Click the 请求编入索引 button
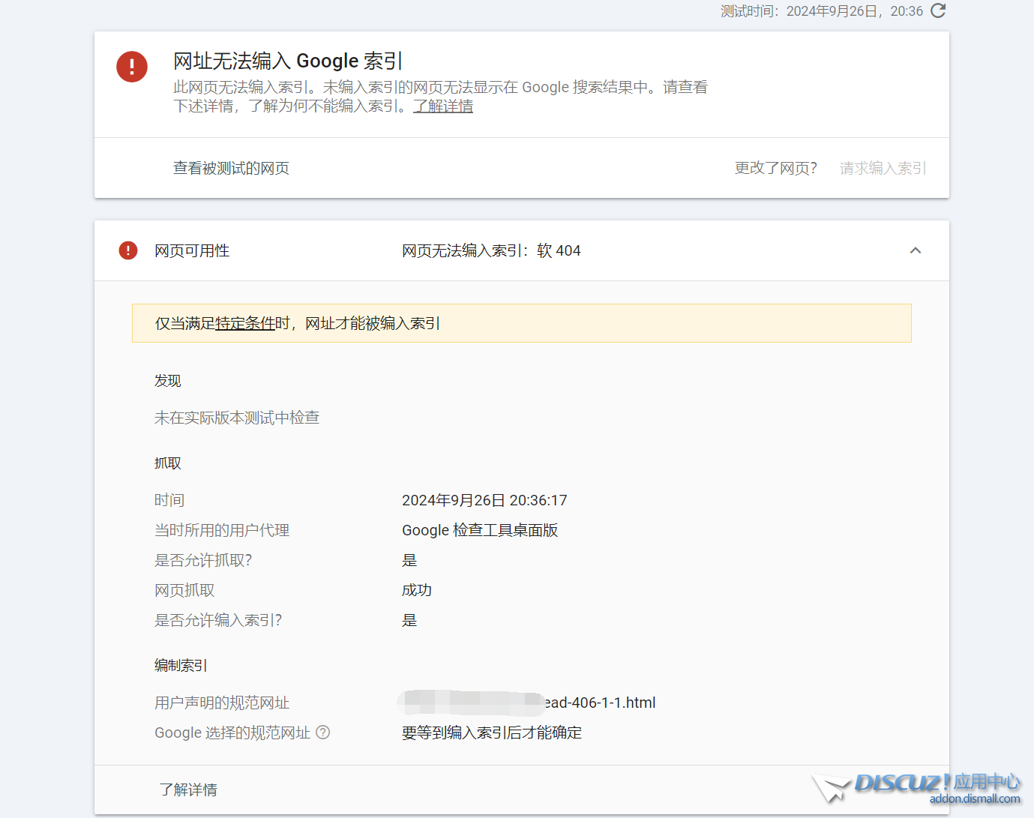The image size is (1034, 818). pos(883,168)
